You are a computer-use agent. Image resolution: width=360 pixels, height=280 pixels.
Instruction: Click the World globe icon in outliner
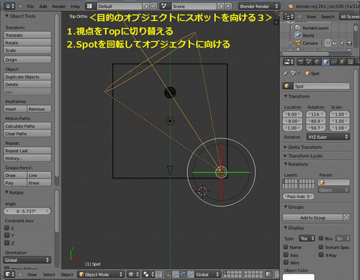click(298, 35)
